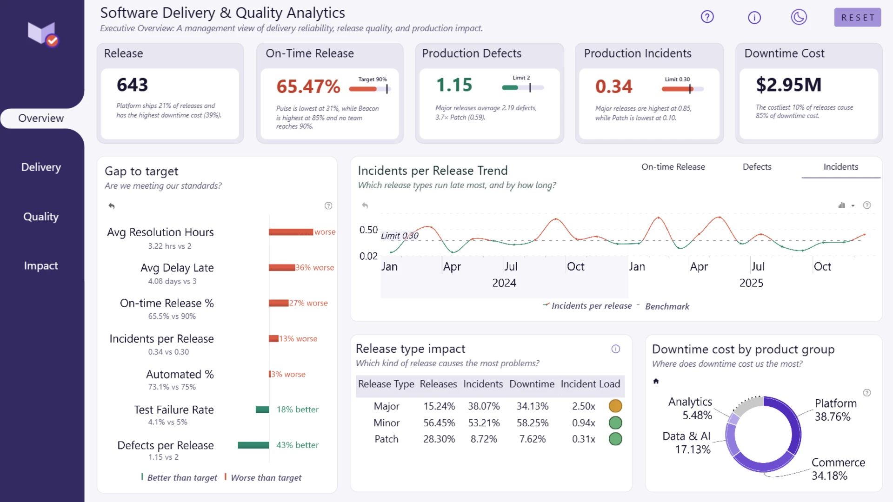
Task: Navigate to the Impact page
Action: tap(41, 266)
